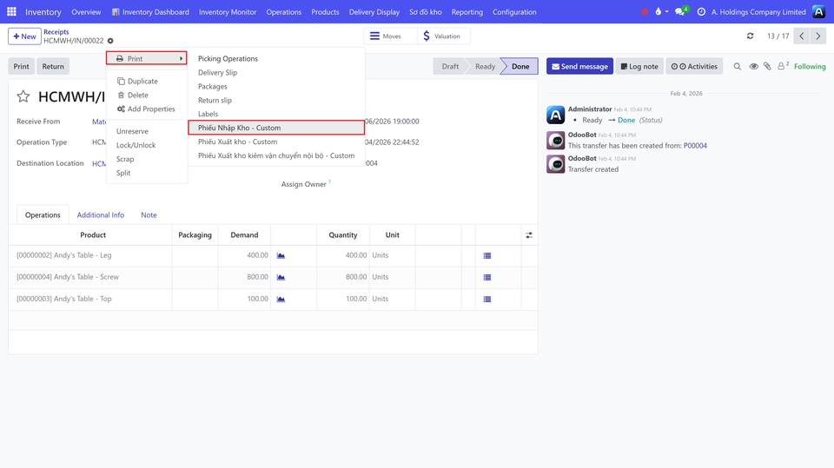Click the attachments paperclip icon in chatter
This screenshot has height=468, width=834.
[767, 66]
